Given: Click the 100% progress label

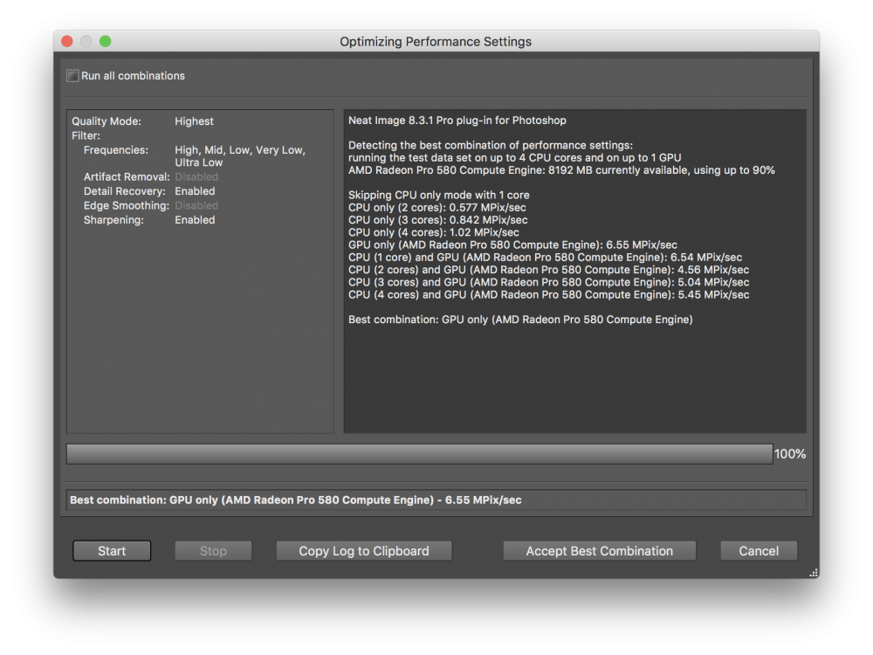Looking at the screenshot, I should pos(790,454).
